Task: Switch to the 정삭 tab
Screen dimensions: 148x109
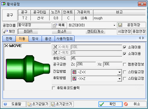Action: [x=35, y=39]
